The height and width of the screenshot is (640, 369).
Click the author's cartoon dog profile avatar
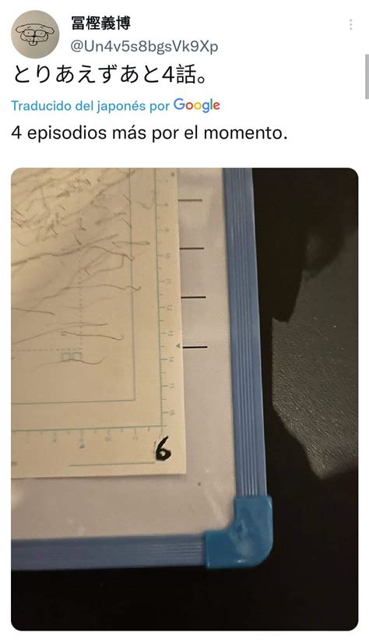coord(35,34)
